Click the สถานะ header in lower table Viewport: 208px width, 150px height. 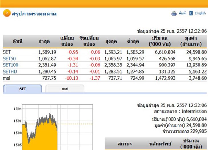125,144
